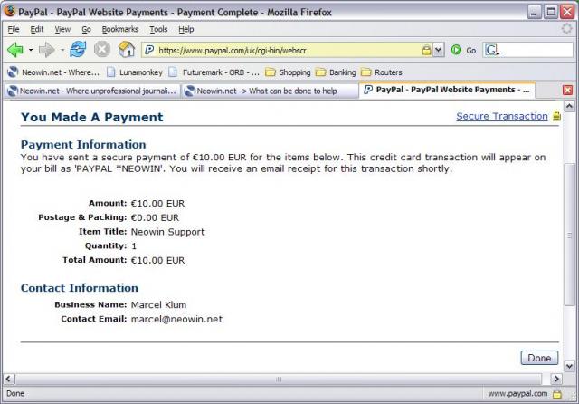Click the status bar security padlock icon

(x=557, y=394)
